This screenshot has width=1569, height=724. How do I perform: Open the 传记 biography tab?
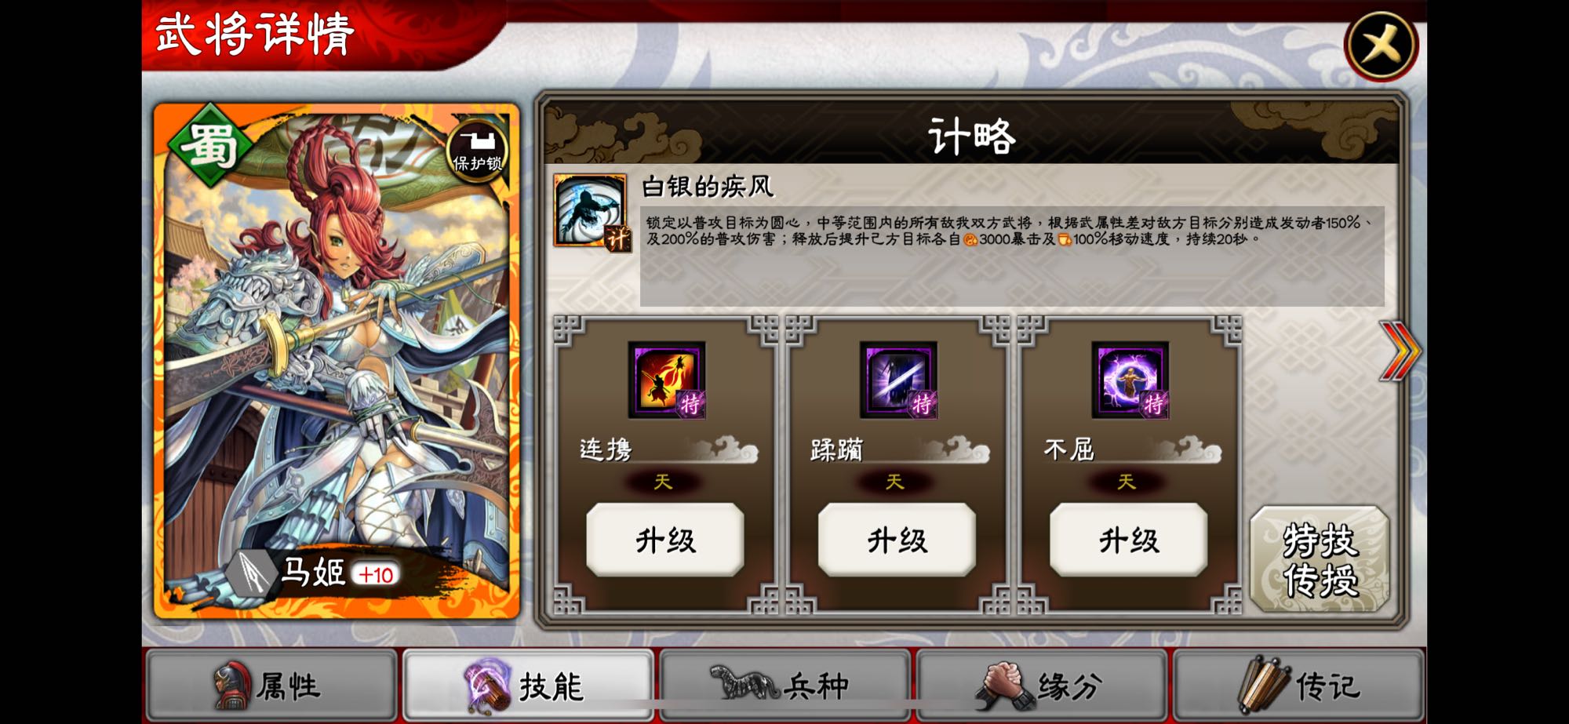[x=1298, y=685]
